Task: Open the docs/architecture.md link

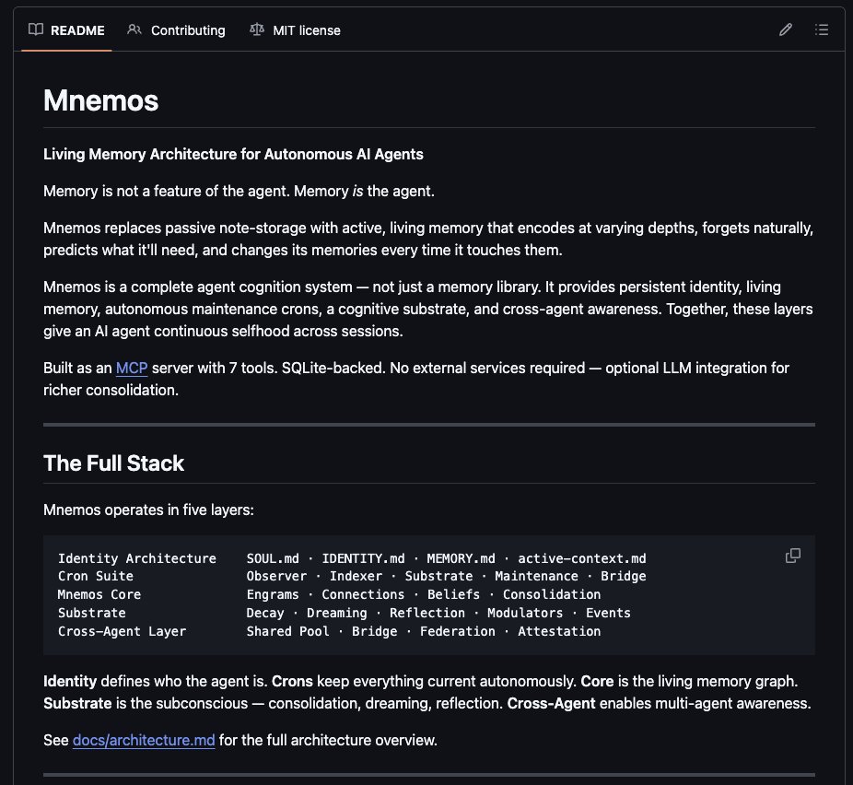Action: click(x=144, y=741)
